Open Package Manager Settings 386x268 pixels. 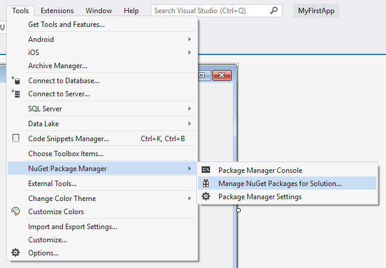point(287,197)
